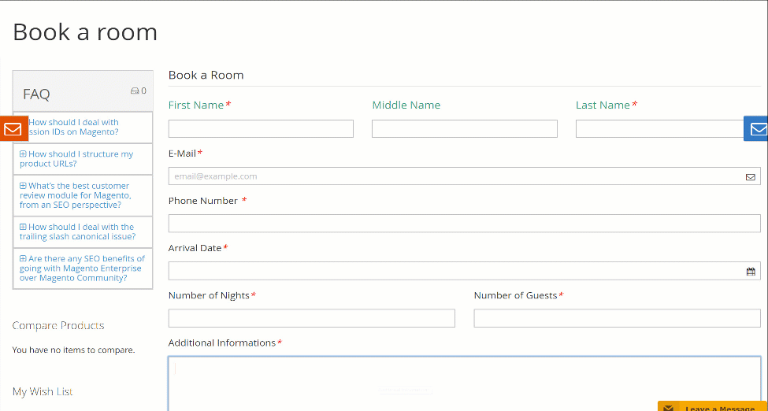Expand the plus icon beside product URLs question
The width and height of the screenshot is (768, 411).
23,154
